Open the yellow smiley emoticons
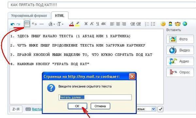Image resolution: width=196 pixels, height=118 pixels. (163, 24)
